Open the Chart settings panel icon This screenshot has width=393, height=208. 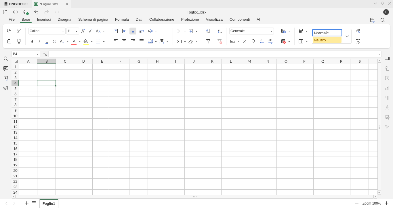[x=387, y=88]
